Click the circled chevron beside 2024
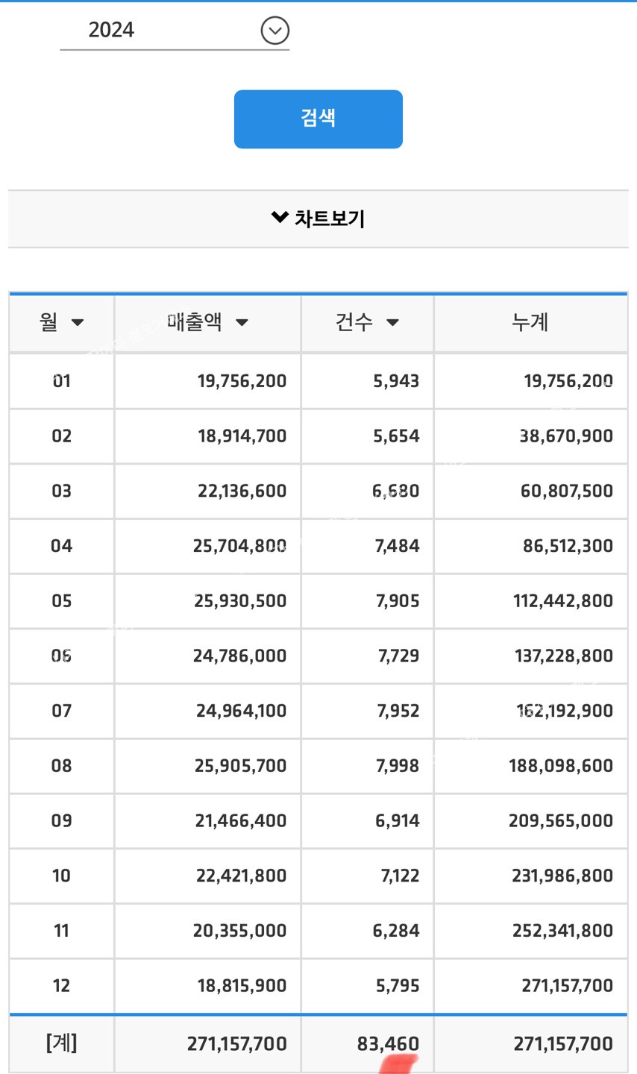637x1074 pixels. point(274,31)
